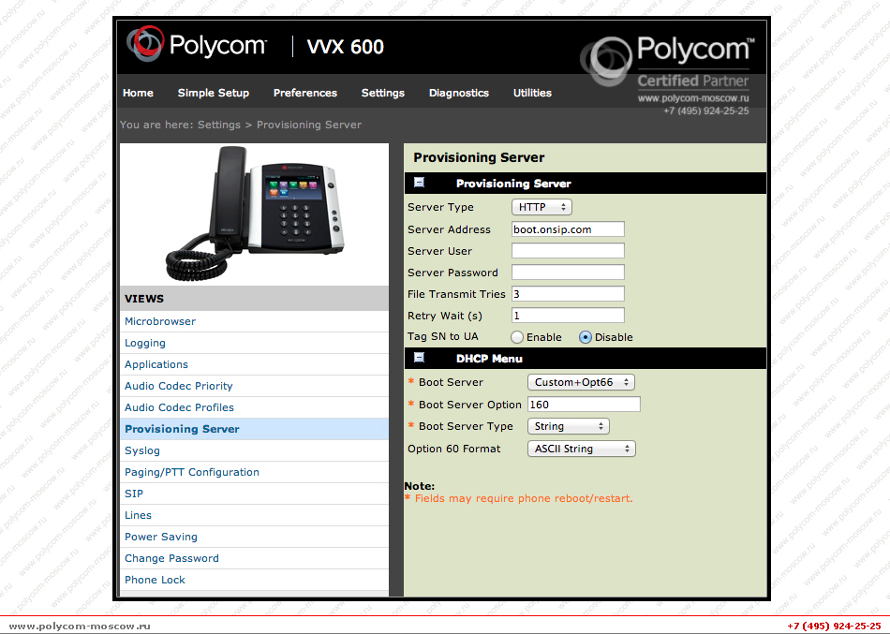Open the Microbrowser view
The height and width of the screenshot is (634, 890).
[x=160, y=321]
